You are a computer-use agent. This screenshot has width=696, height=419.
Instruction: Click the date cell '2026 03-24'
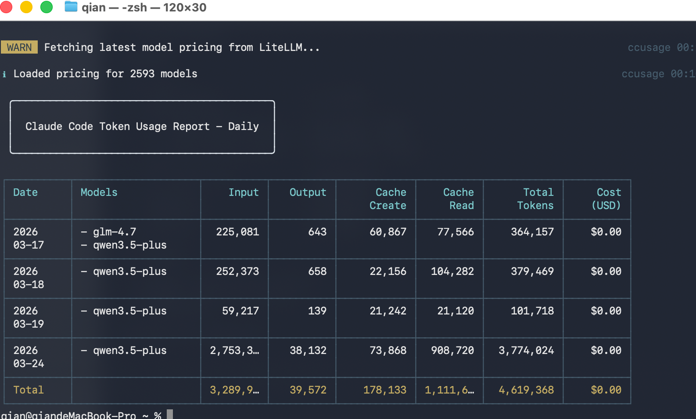(29, 357)
